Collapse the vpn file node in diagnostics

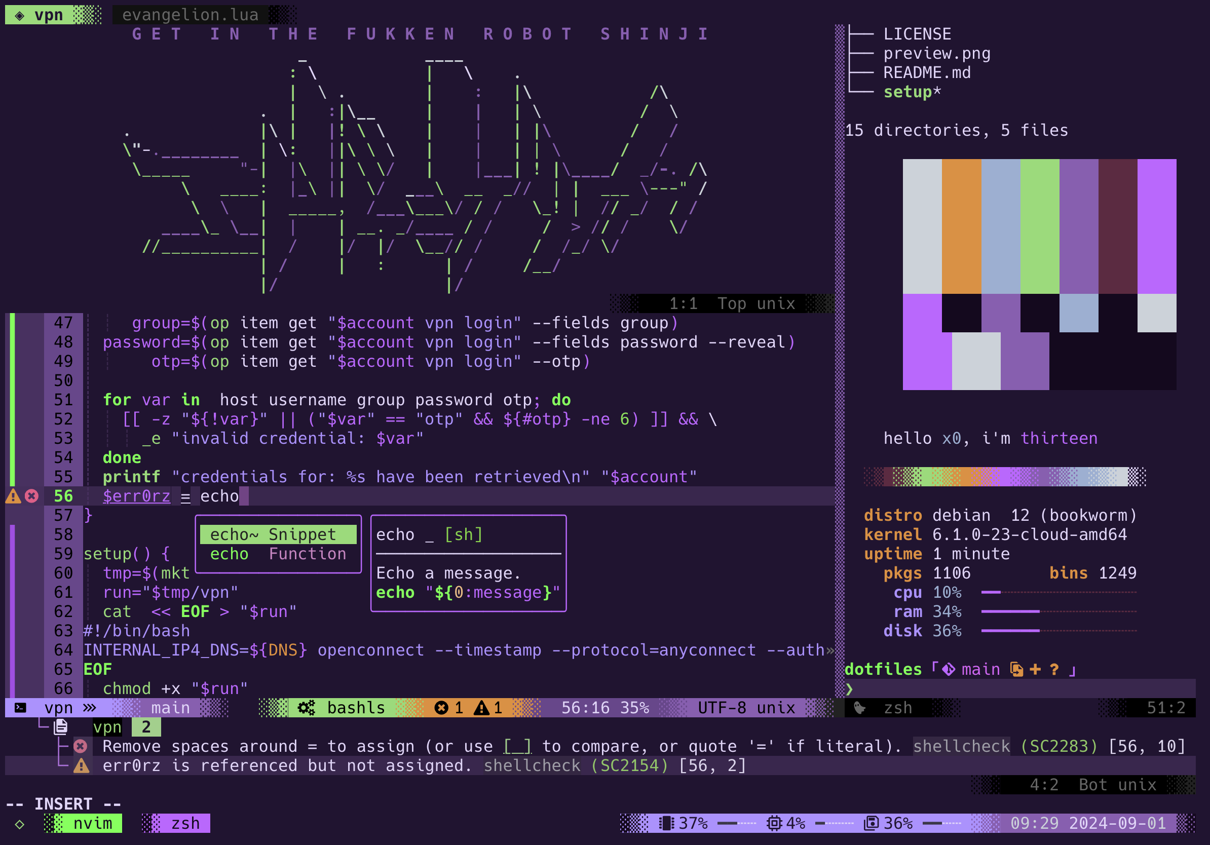click(107, 727)
